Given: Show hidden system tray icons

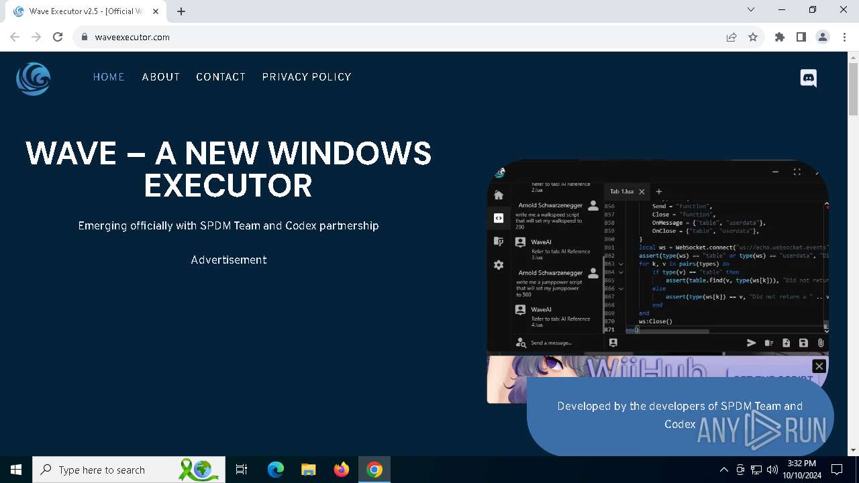Looking at the screenshot, I should (x=723, y=470).
